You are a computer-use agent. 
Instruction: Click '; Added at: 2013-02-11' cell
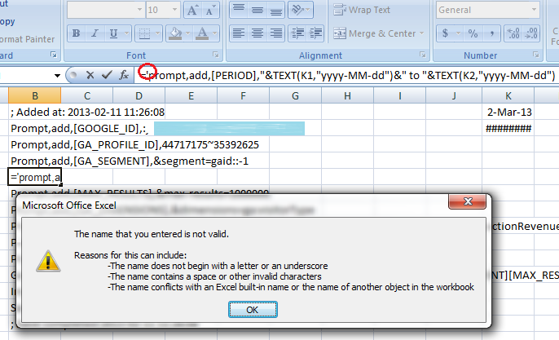point(87,112)
